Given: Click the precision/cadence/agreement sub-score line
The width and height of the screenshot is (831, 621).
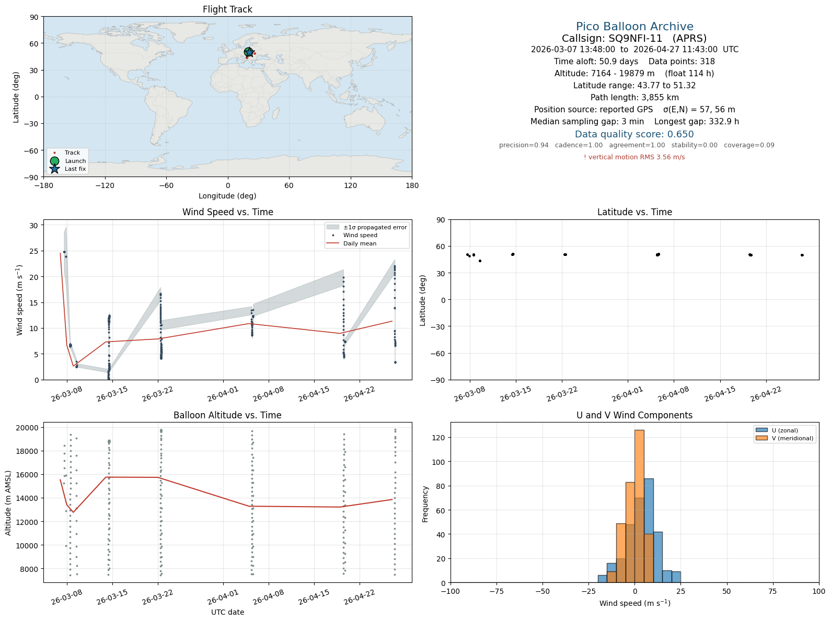Looking at the screenshot, I should pos(637,145).
